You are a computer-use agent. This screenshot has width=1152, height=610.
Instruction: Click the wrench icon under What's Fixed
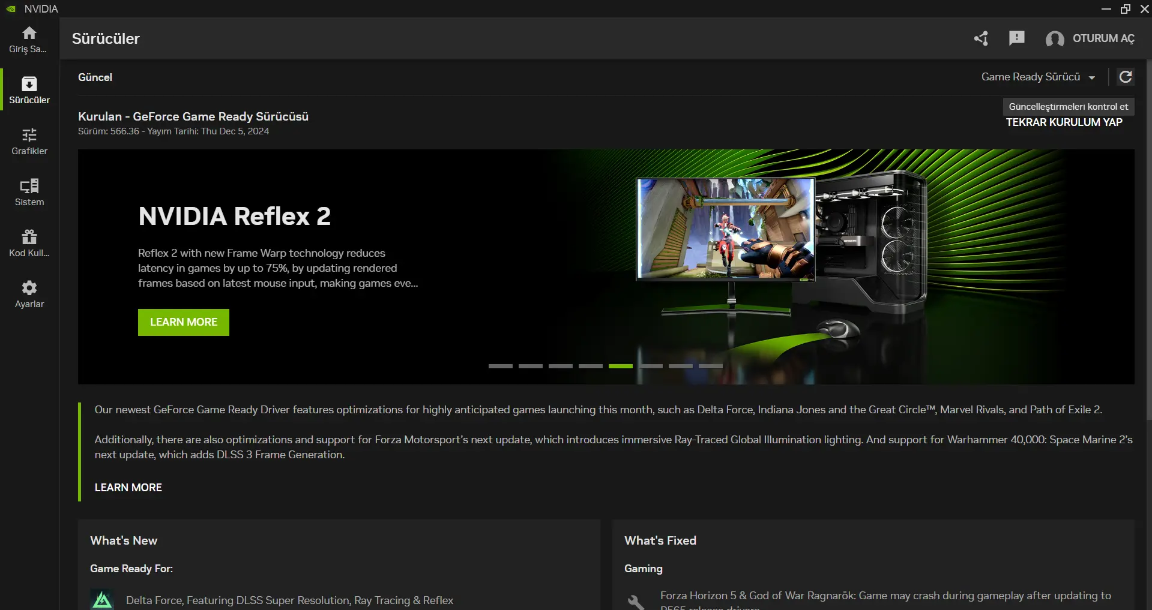(636, 602)
